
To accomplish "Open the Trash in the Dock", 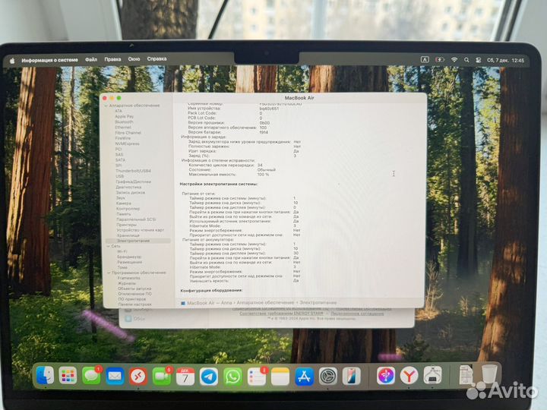I will 489,374.
